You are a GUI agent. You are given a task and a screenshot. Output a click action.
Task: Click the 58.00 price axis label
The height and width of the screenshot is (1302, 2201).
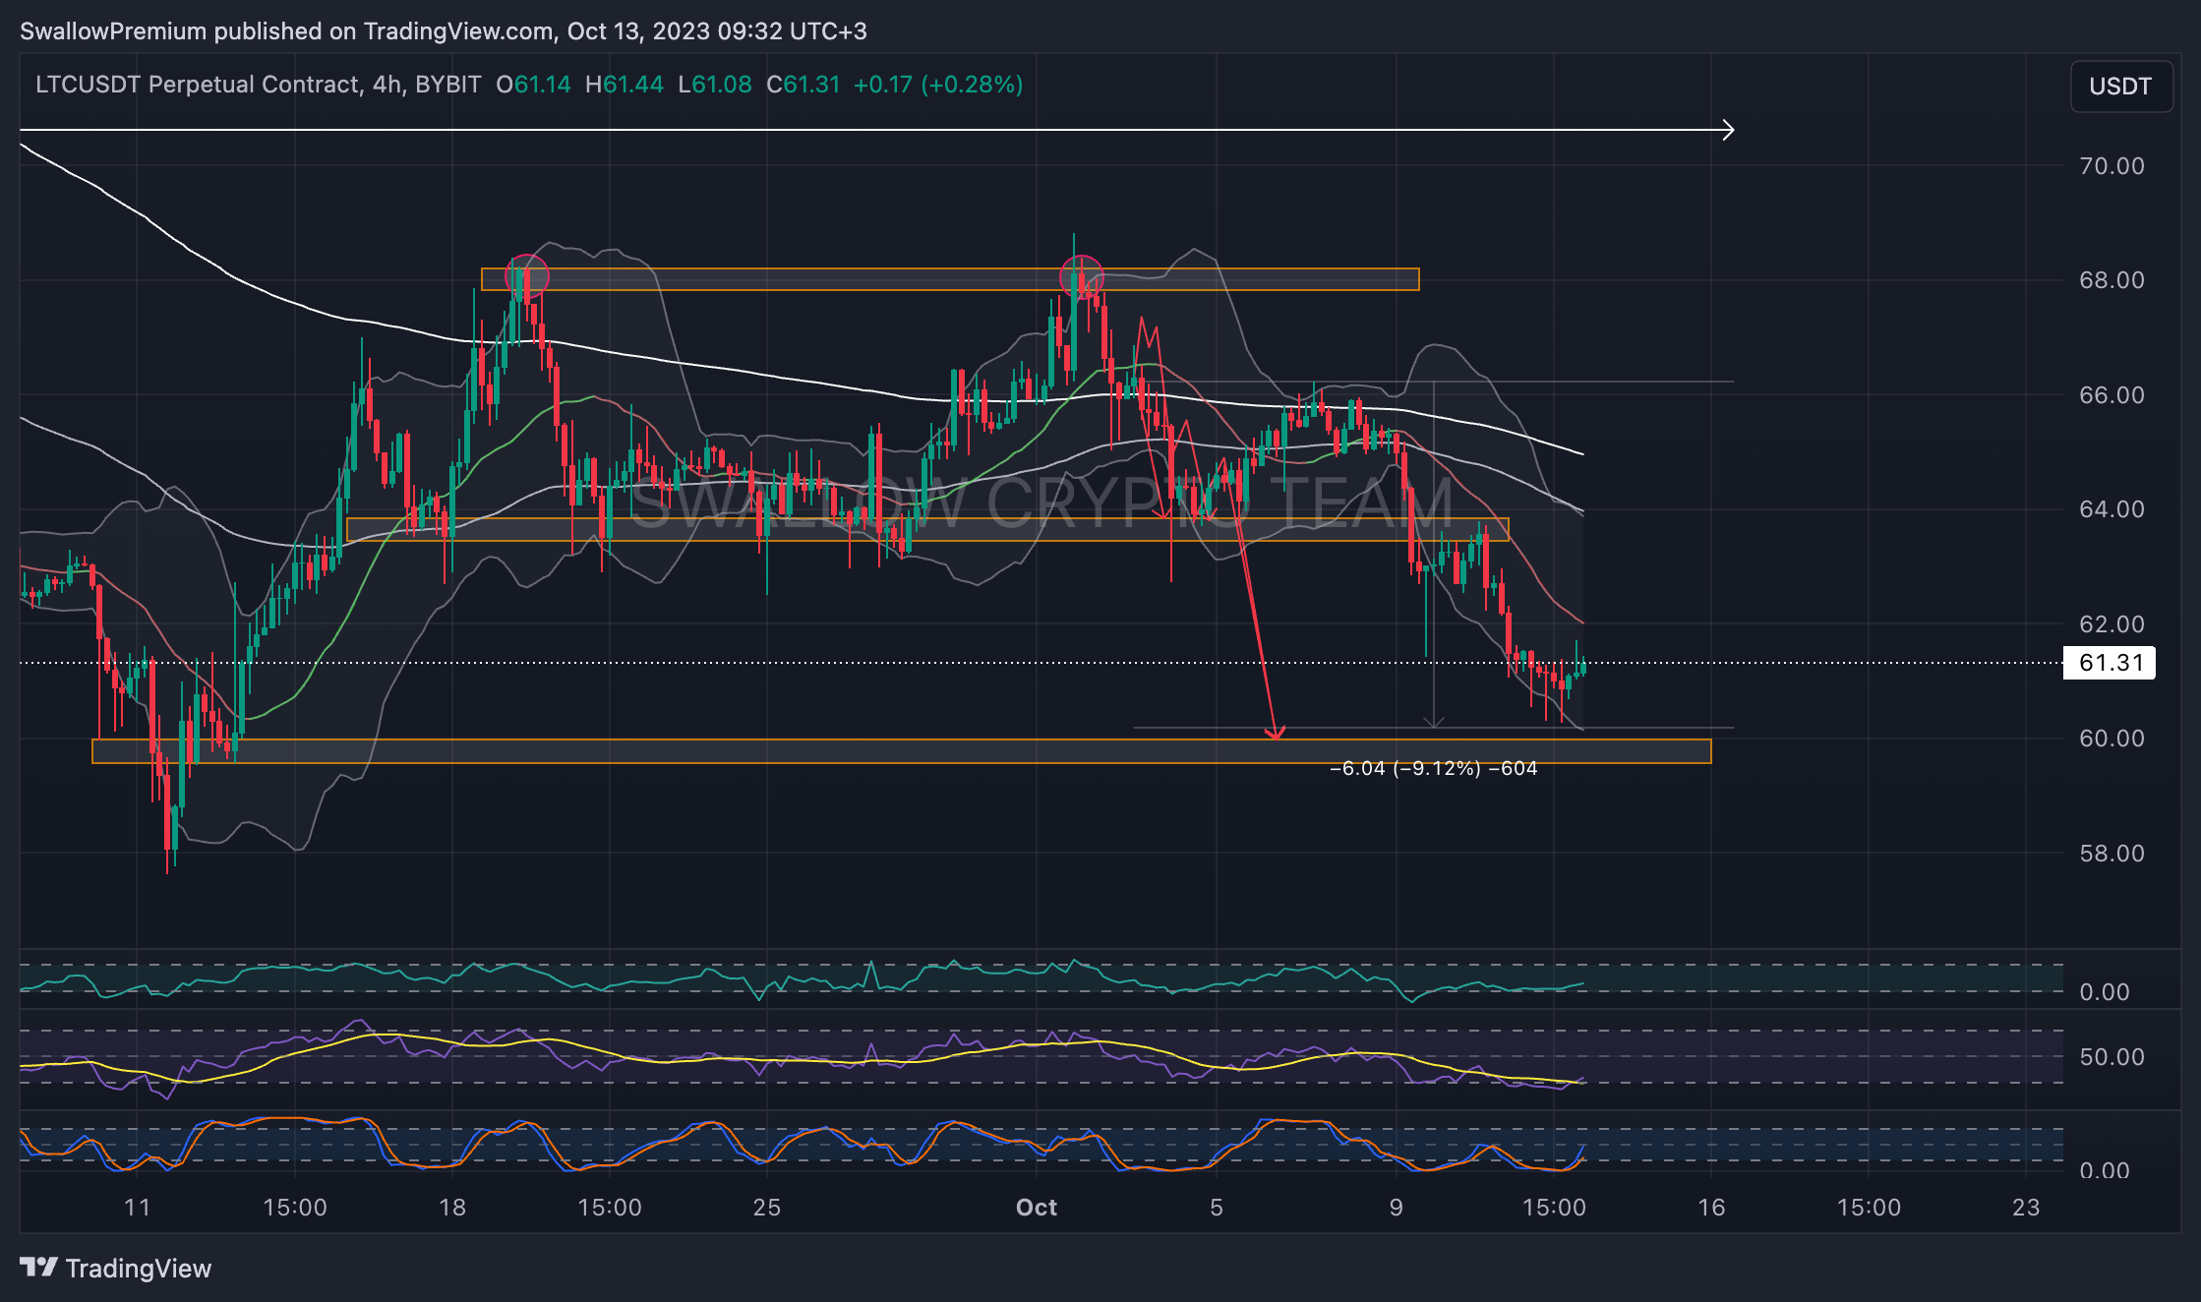point(2112,854)
